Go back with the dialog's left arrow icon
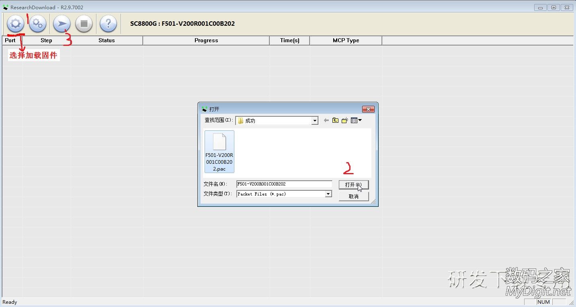Screen dimensions: 576x307 [x=326, y=120]
